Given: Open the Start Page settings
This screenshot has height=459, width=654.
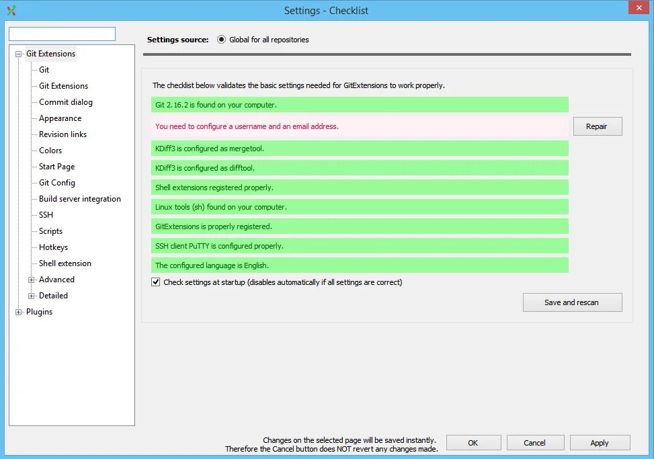Looking at the screenshot, I should pyautogui.click(x=56, y=167).
